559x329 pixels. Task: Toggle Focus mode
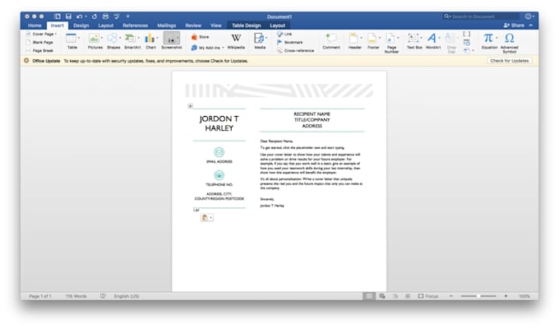point(427,296)
